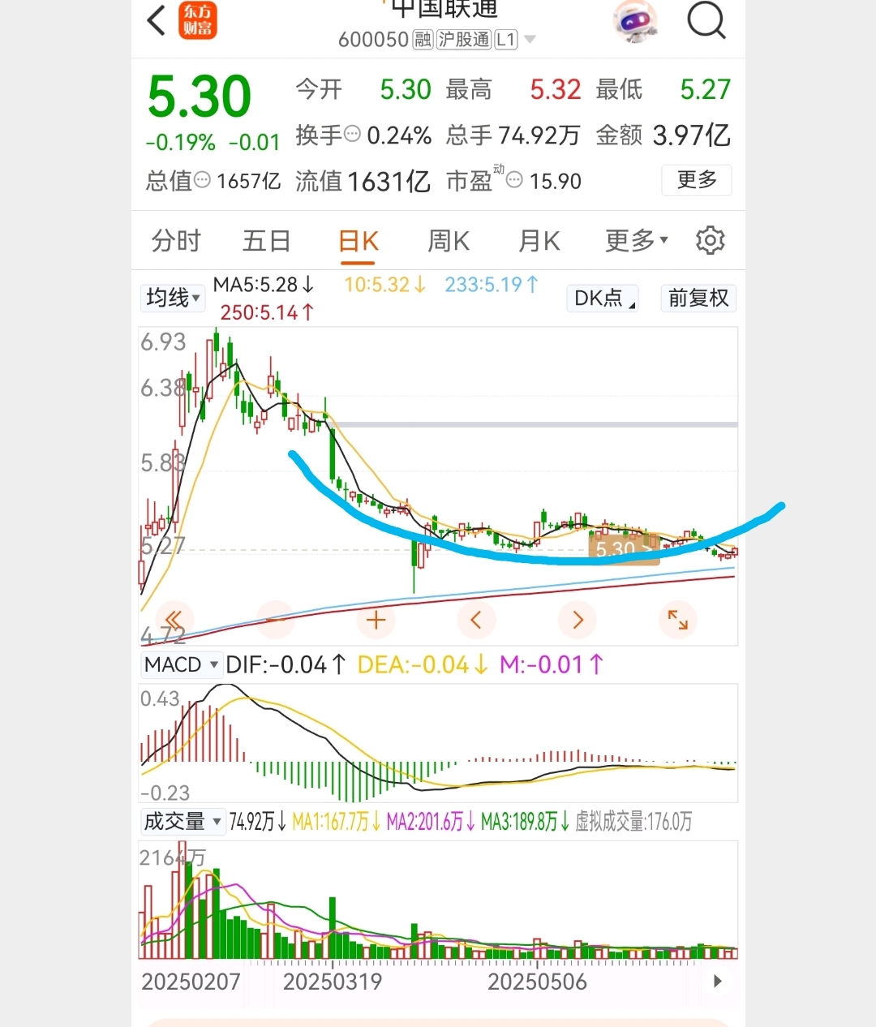876x1027 pixels.
Task: Tap the 市盈 info circle icon
Action: point(514,179)
